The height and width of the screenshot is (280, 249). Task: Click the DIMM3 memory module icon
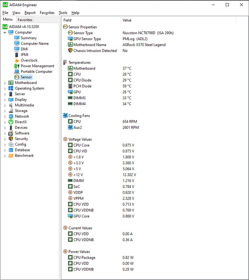[70, 98]
